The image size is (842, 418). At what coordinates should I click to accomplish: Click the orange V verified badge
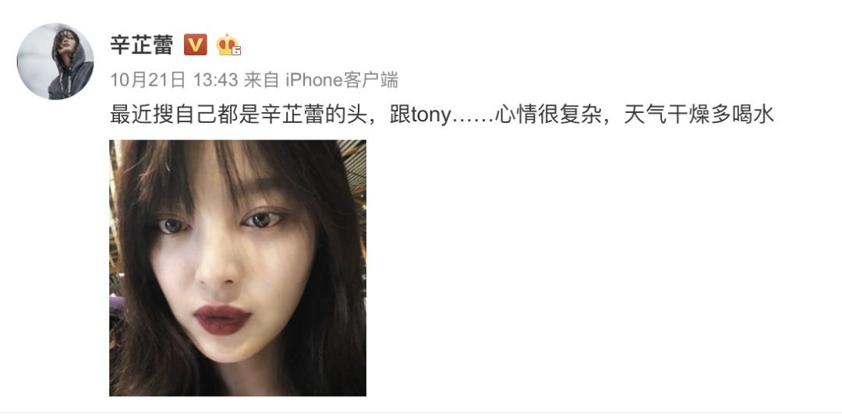pyautogui.click(x=196, y=44)
